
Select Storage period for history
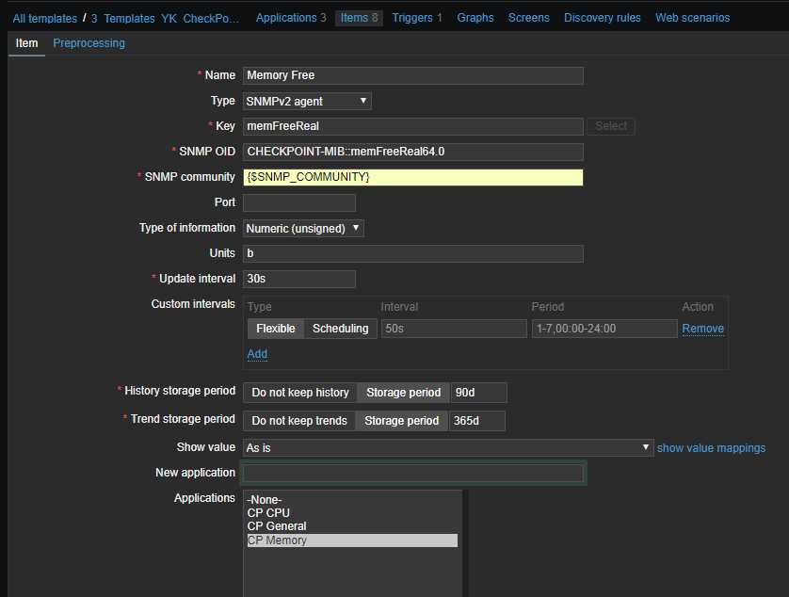coord(403,393)
